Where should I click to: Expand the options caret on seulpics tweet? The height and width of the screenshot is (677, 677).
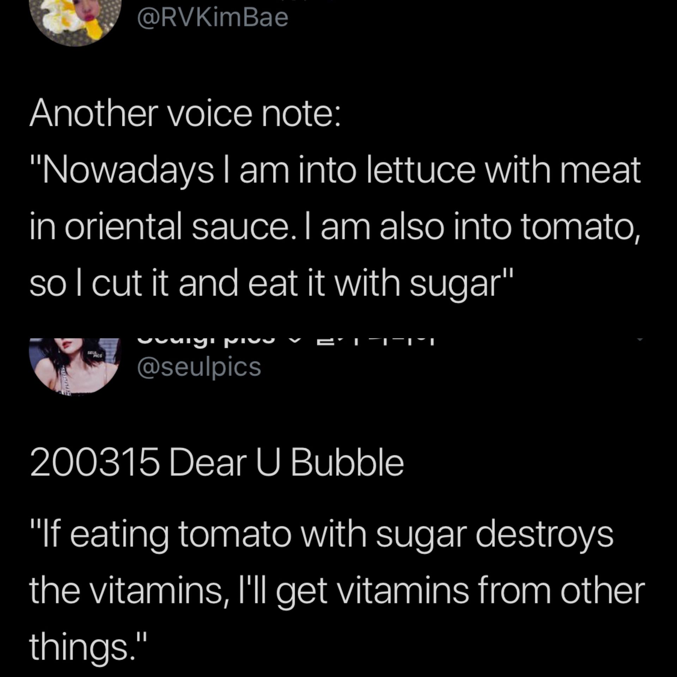coord(640,340)
